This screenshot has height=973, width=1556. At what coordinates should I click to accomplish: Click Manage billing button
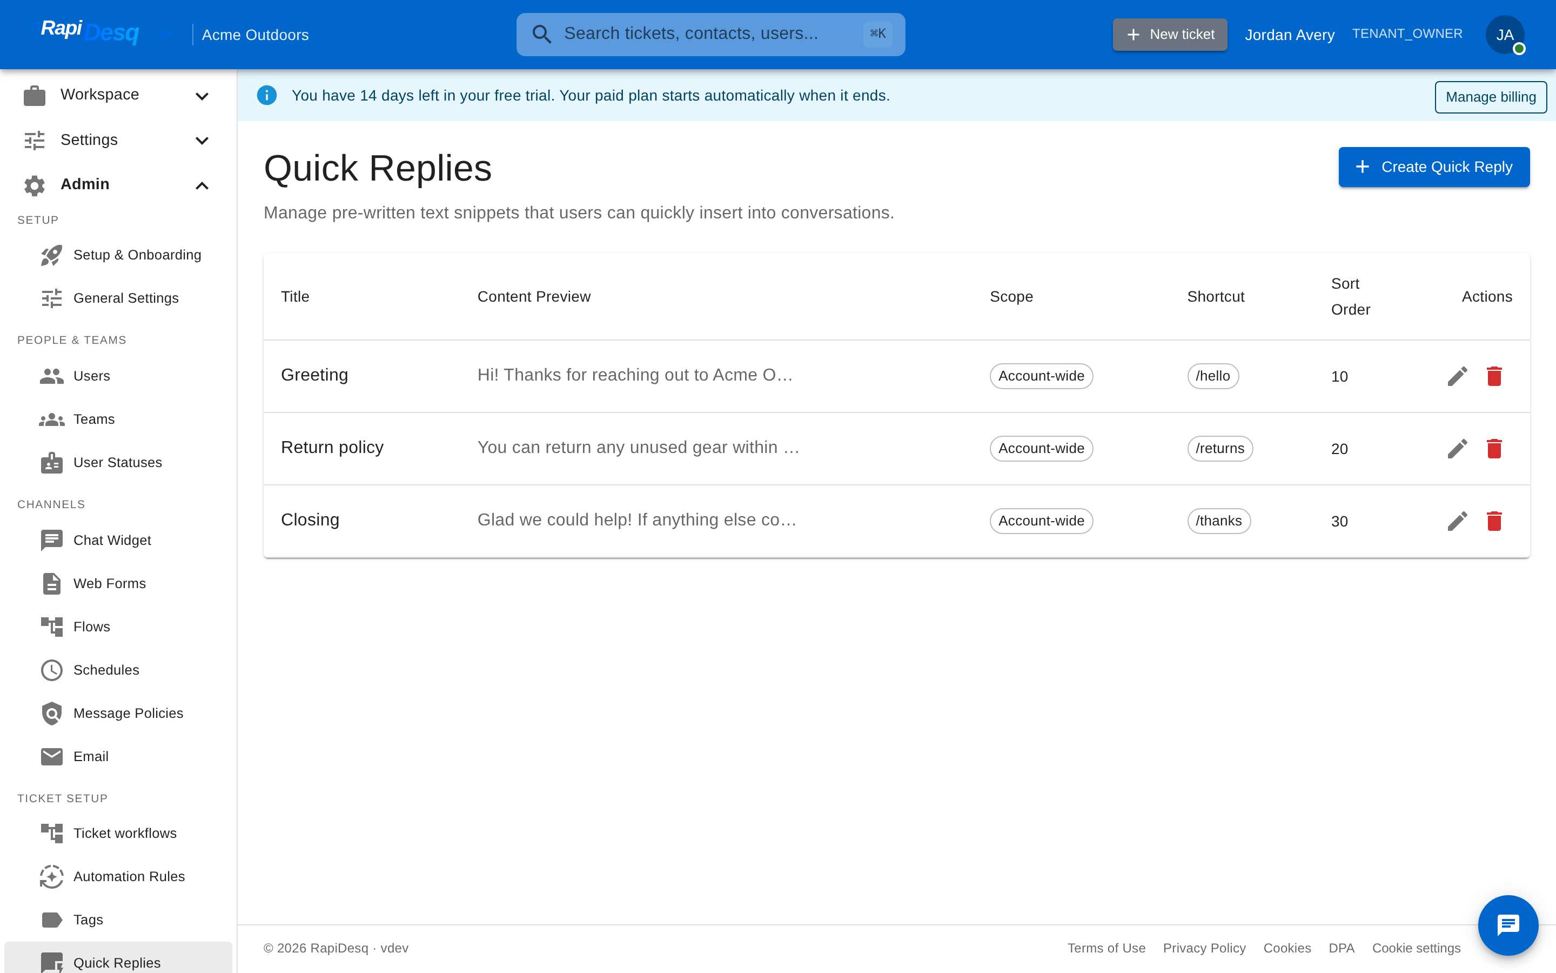[x=1491, y=97]
